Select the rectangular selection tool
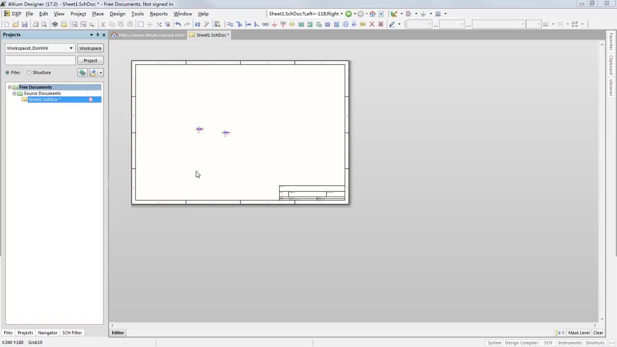Screen dimensions: 617x347 point(140,24)
